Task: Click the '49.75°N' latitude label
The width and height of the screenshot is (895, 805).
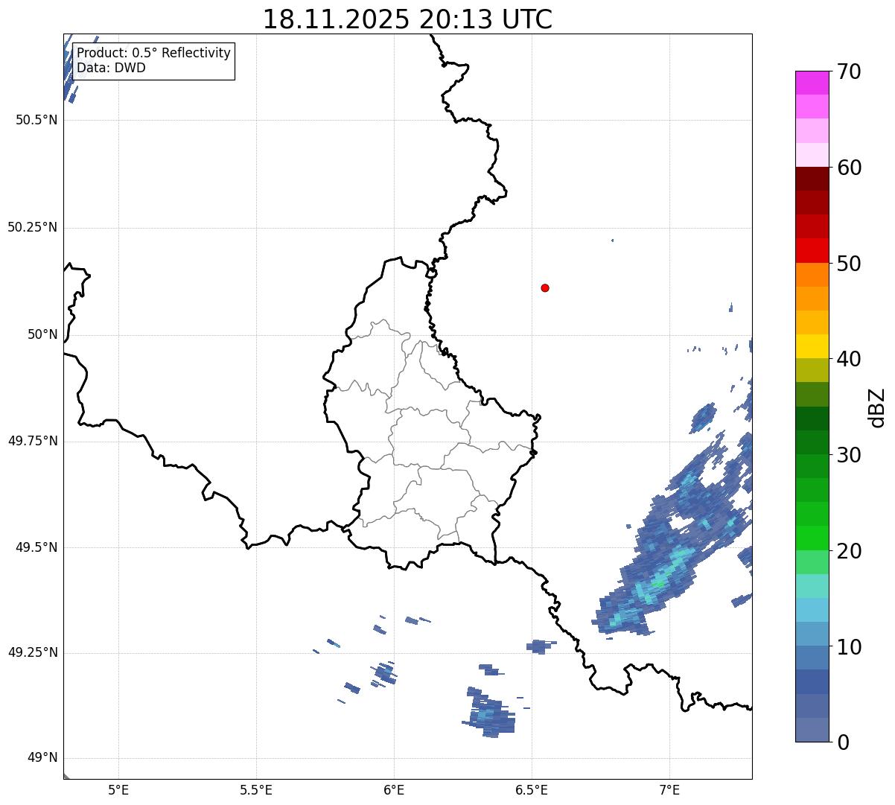Action: tap(33, 441)
